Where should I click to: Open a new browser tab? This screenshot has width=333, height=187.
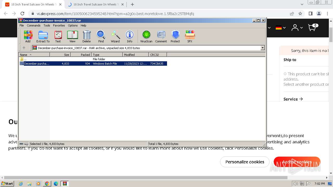click(132, 4)
